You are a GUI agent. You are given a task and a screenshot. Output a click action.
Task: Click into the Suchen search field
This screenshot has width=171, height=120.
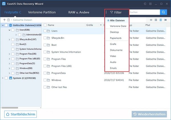[x=144, y=12]
